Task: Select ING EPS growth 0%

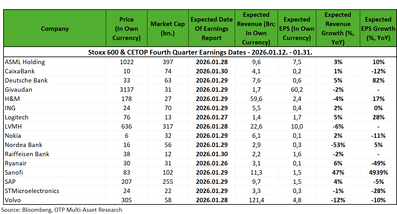Action: pos(378,108)
